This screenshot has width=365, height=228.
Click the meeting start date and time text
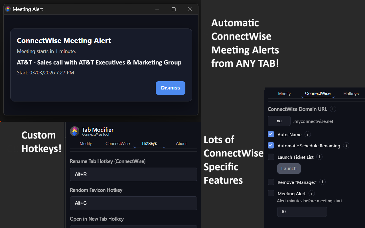tap(45, 73)
